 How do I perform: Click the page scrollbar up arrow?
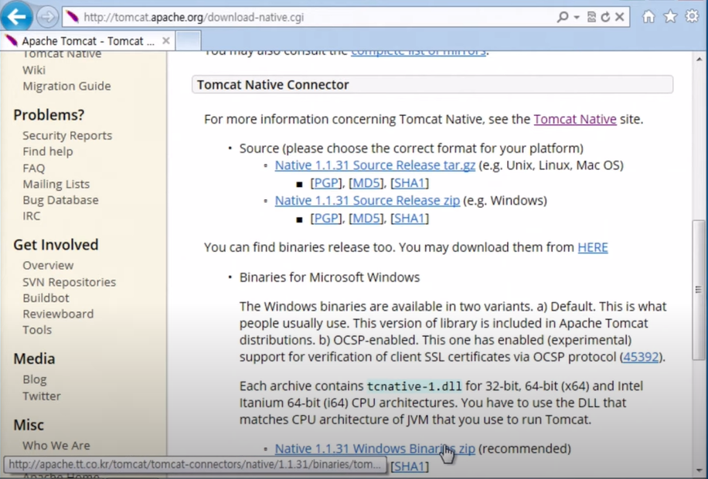click(699, 59)
